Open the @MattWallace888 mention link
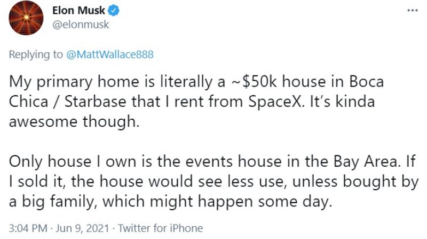 (110, 55)
